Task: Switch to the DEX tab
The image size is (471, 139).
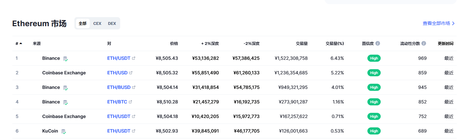Action: [112, 24]
